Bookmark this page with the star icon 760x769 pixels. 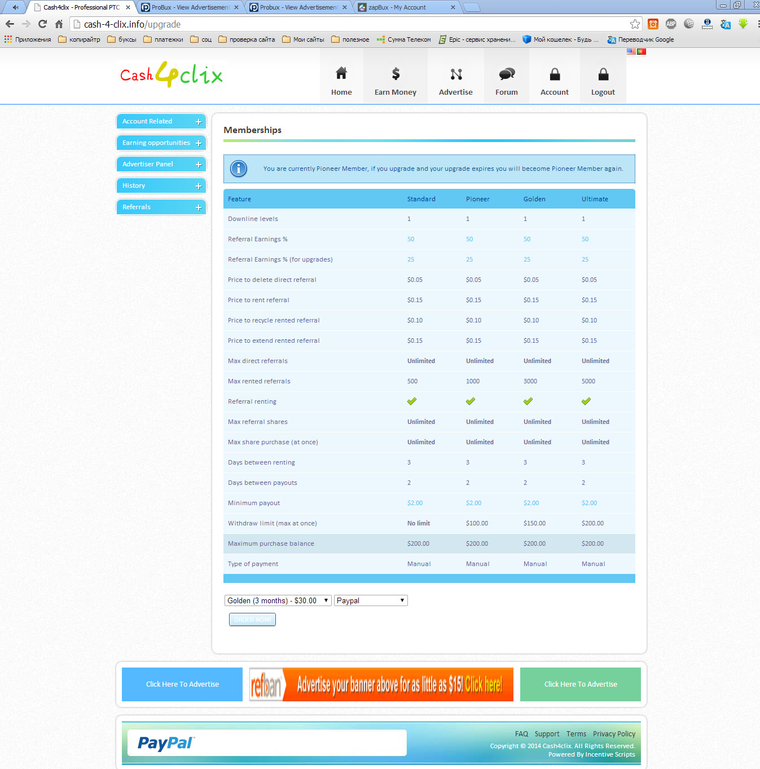coord(635,24)
